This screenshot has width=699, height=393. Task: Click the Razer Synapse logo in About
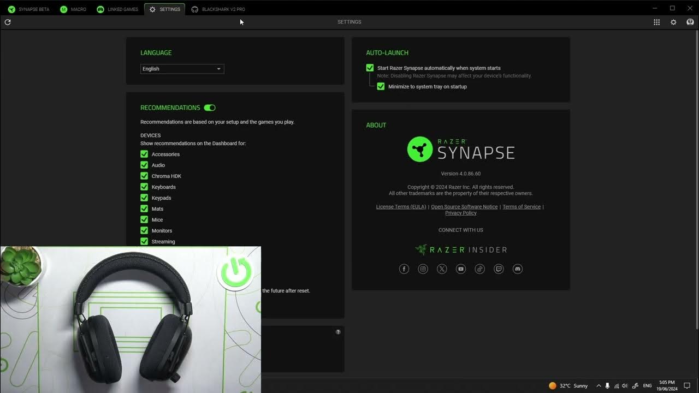461,149
